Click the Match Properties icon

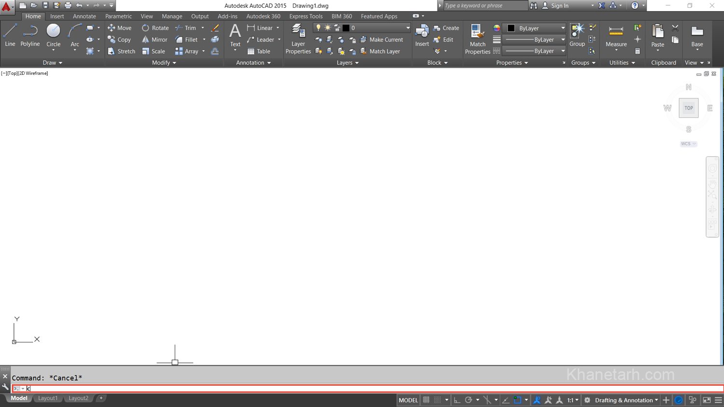pos(477,39)
